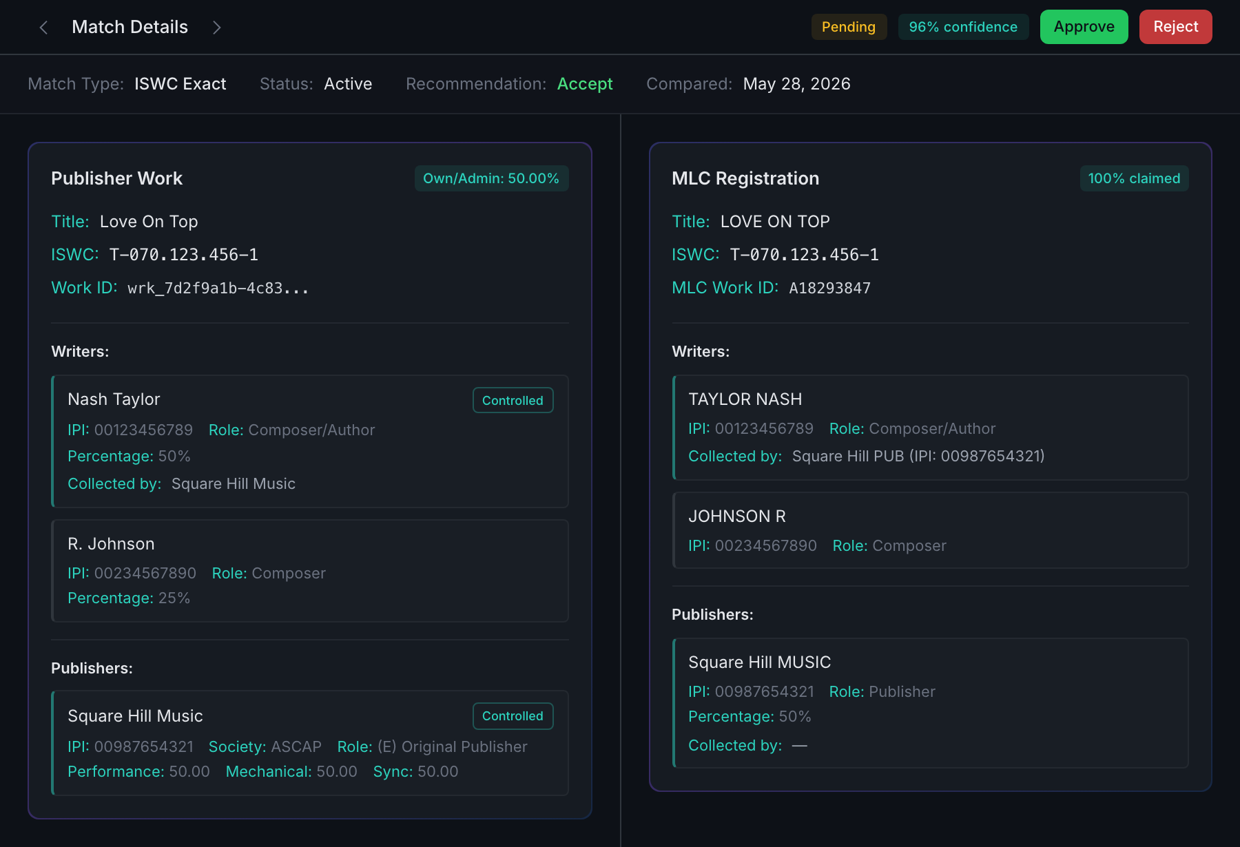Click the Publisher Work panel heading
The width and height of the screenshot is (1240, 847).
(116, 178)
